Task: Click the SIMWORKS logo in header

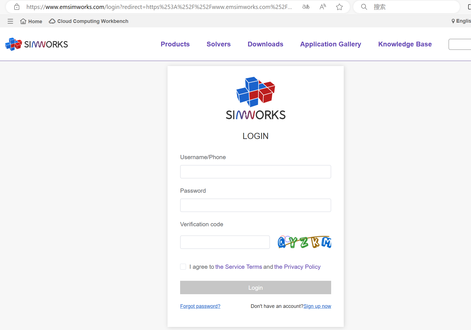Action: pyautogui.click(x=37, y=44)
